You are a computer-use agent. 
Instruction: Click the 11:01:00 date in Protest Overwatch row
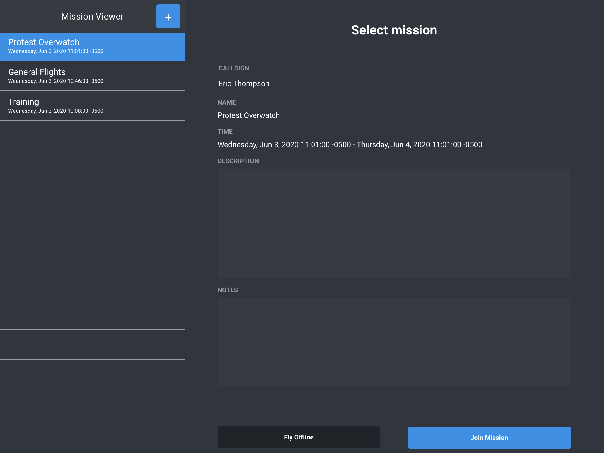coord(56,51)
